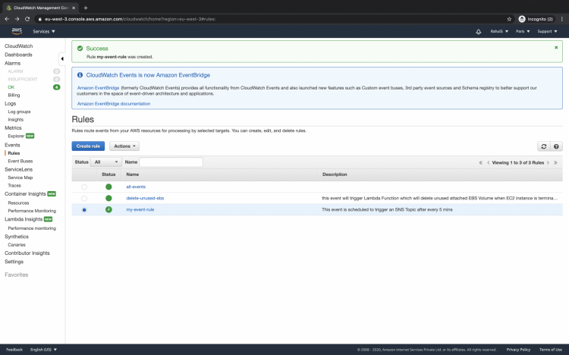Open the Actions dropdown
Image resolution: width=569 pixels, height=355 pixels.
(x=124, y=146)
